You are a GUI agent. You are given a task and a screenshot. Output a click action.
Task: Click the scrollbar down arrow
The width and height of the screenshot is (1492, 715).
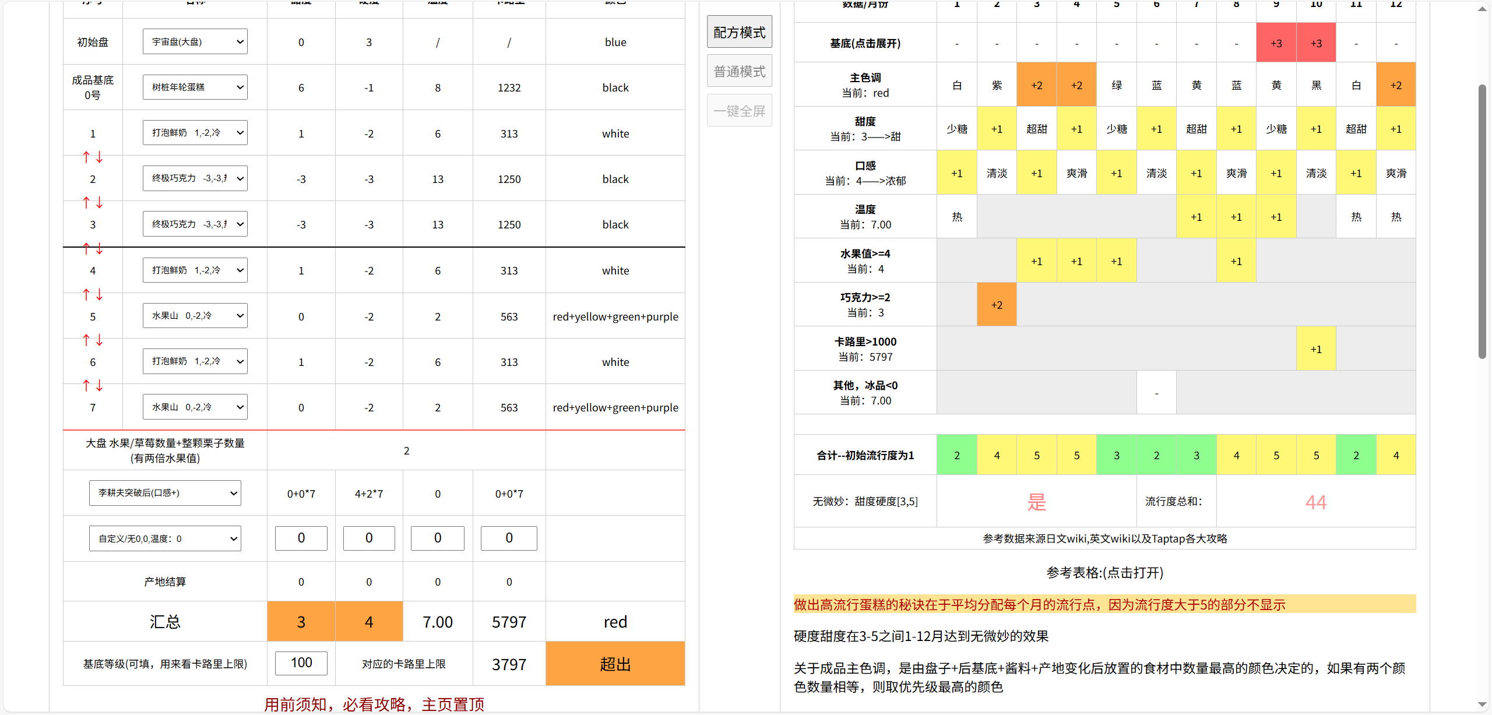tap(1482, 705)
